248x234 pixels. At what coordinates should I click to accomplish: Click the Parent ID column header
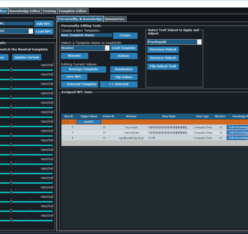click(x=108, y=117)
